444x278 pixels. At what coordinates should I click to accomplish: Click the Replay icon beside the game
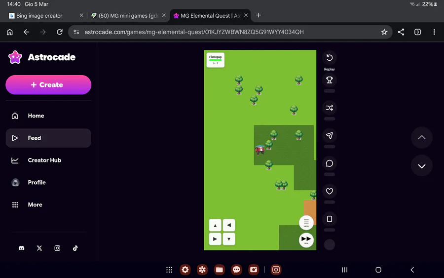pos(330,58)
